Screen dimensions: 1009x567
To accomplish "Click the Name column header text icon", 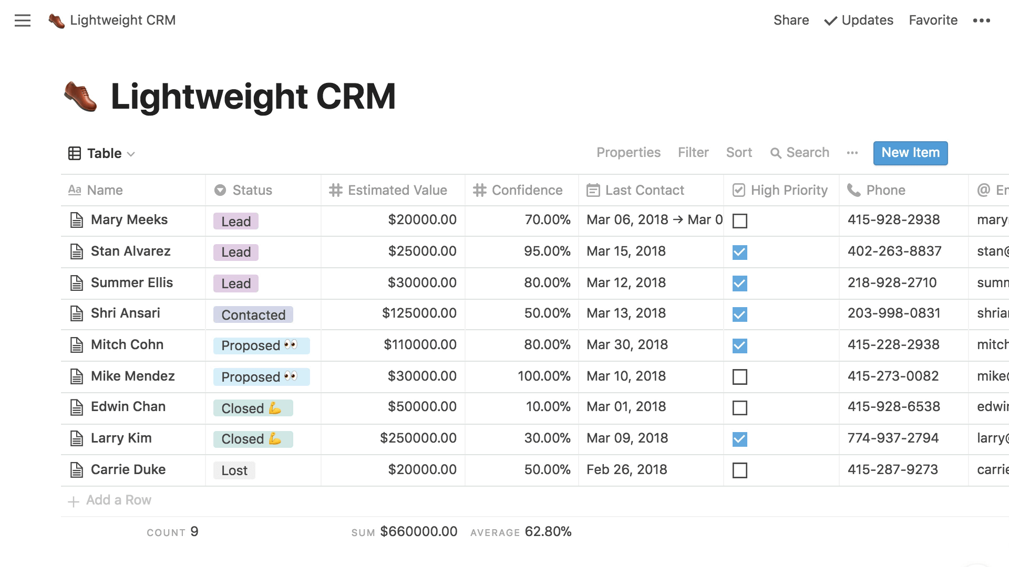I will point(74,191).
